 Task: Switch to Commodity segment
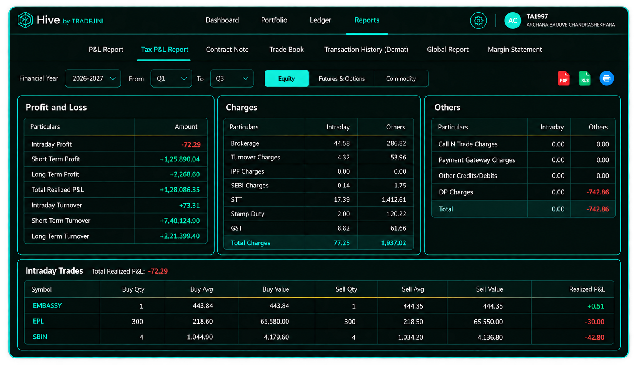401,78
